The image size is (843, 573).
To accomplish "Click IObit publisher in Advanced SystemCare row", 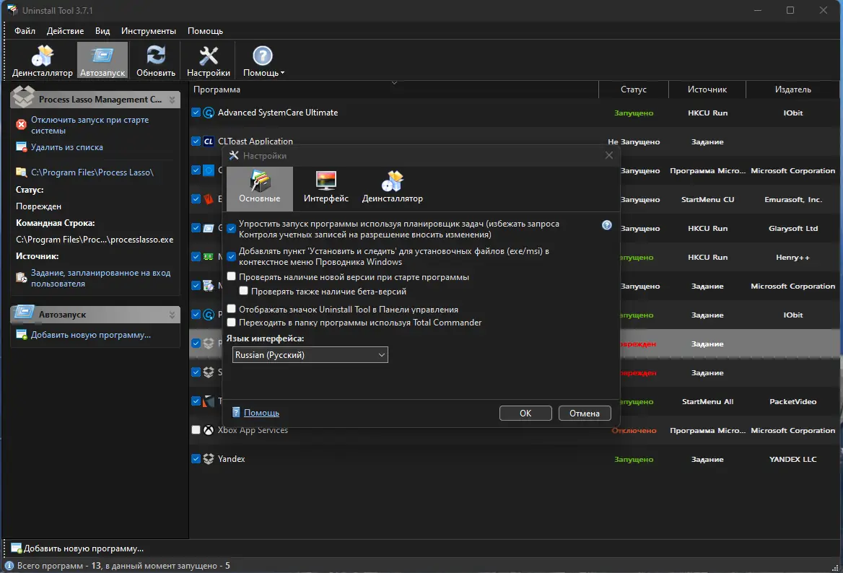I will [793, 113].
